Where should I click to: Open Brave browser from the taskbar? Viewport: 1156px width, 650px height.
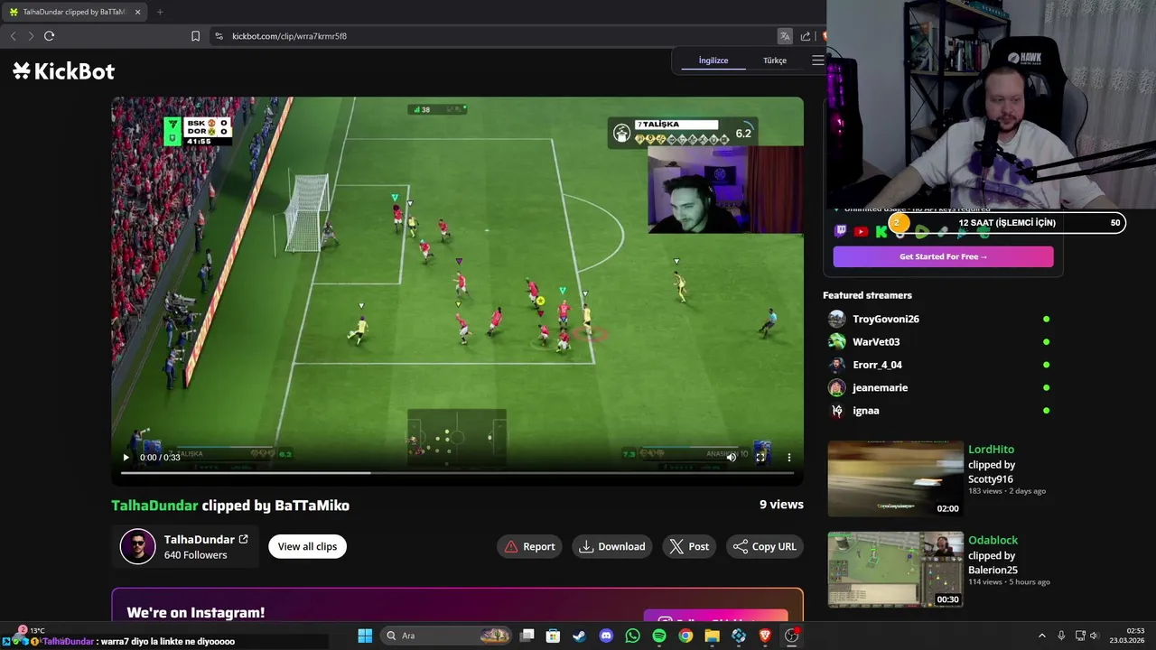765,636
